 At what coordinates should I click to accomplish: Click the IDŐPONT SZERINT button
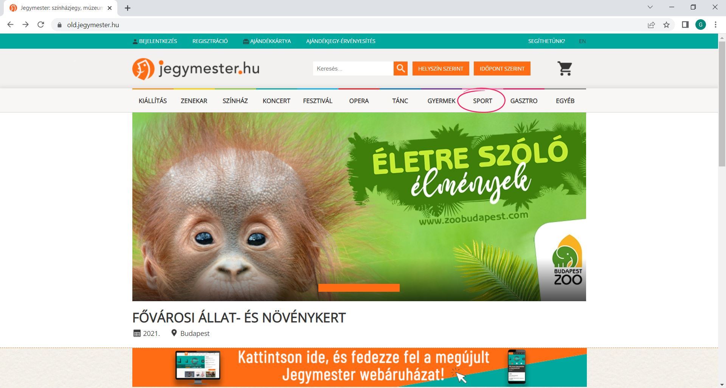(x=502, y=69)
